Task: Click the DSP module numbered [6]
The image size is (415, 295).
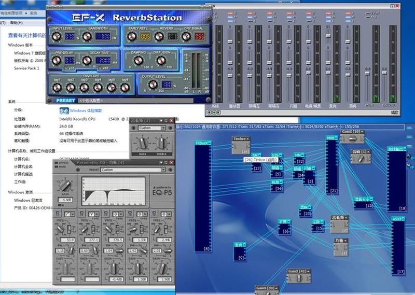Action: (284, 227)
